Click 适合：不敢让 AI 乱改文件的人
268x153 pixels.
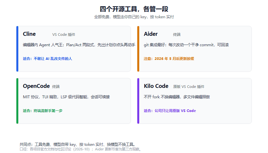point(47,59)
